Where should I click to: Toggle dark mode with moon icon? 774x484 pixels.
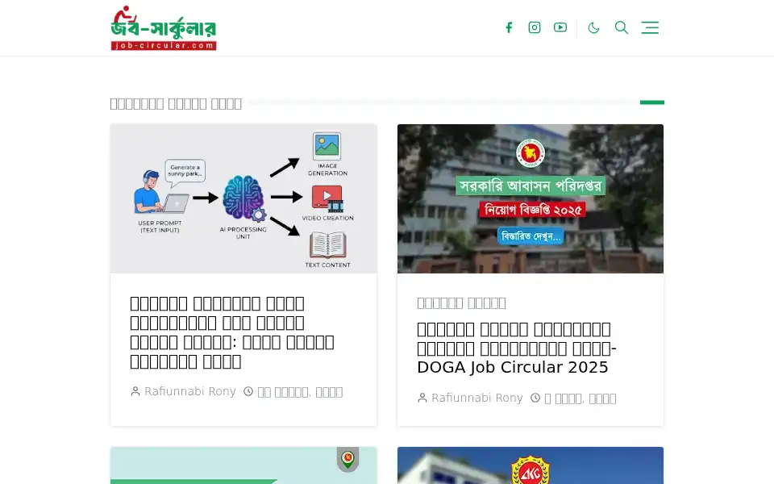click(594, 27)
